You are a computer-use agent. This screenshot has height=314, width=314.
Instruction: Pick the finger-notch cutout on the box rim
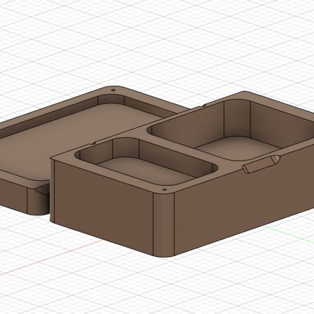tap(261, 164)
